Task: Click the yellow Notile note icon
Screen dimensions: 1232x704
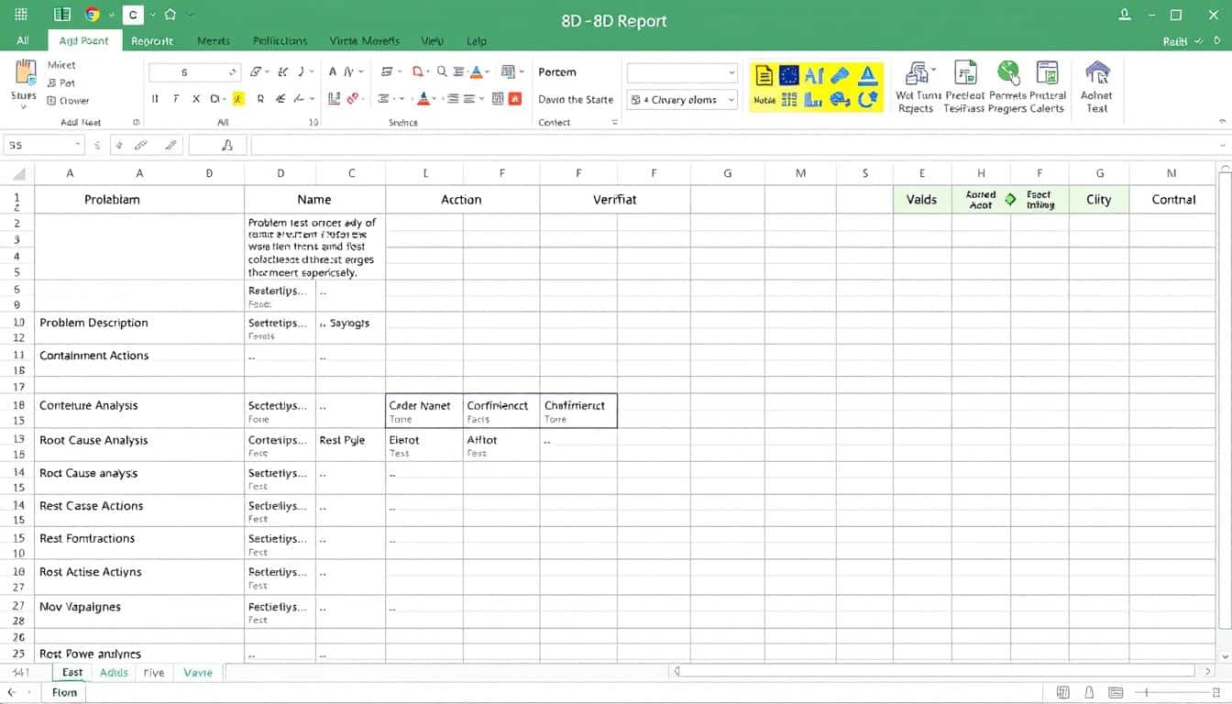Action: click(764, 76)
